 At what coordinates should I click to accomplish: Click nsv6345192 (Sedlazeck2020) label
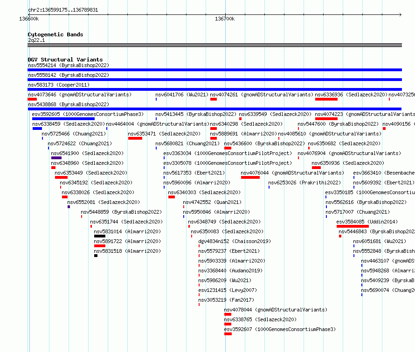coord(96,183)
